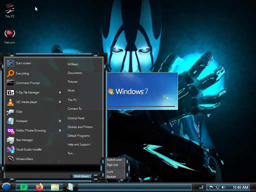Screen dimensions: 256x192
Task: Open Music from the Start menu
Action: [71, 90]
